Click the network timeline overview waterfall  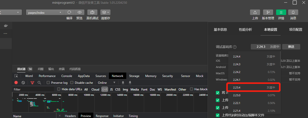[x=110, y=102]
